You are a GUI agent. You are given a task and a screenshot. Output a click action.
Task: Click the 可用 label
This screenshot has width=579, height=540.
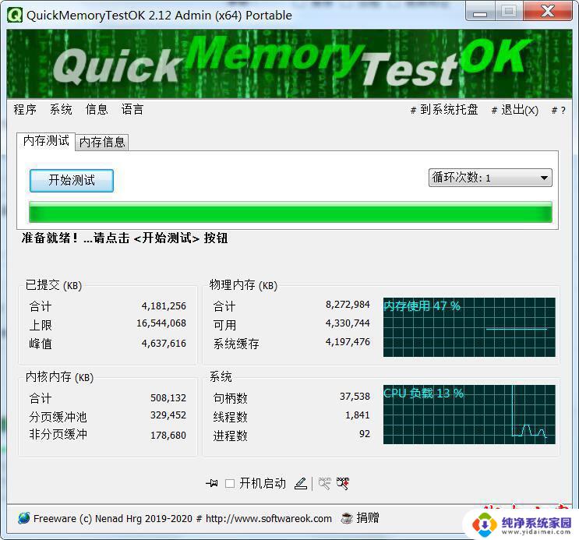click(x=224, y=325)
